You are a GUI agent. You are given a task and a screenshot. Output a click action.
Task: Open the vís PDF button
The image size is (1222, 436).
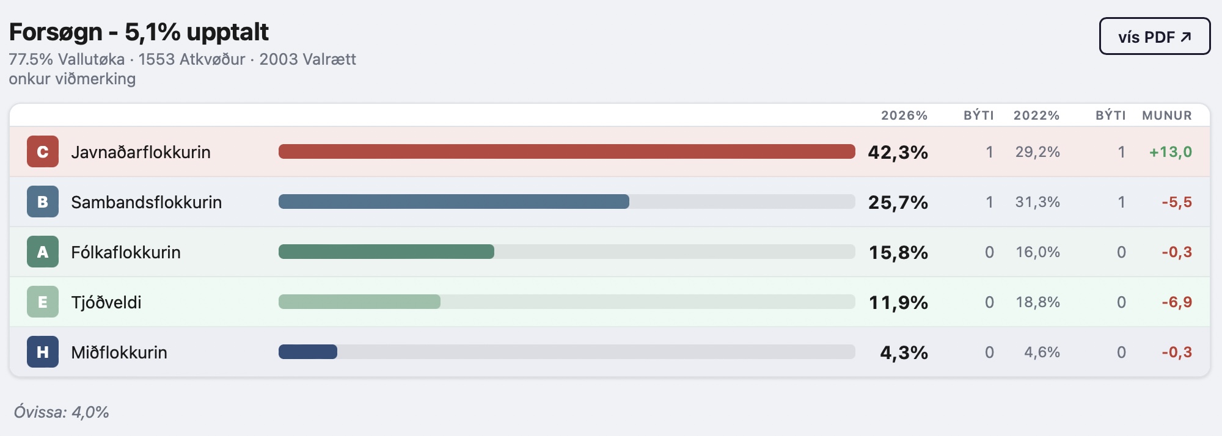tap(1154, 37)
